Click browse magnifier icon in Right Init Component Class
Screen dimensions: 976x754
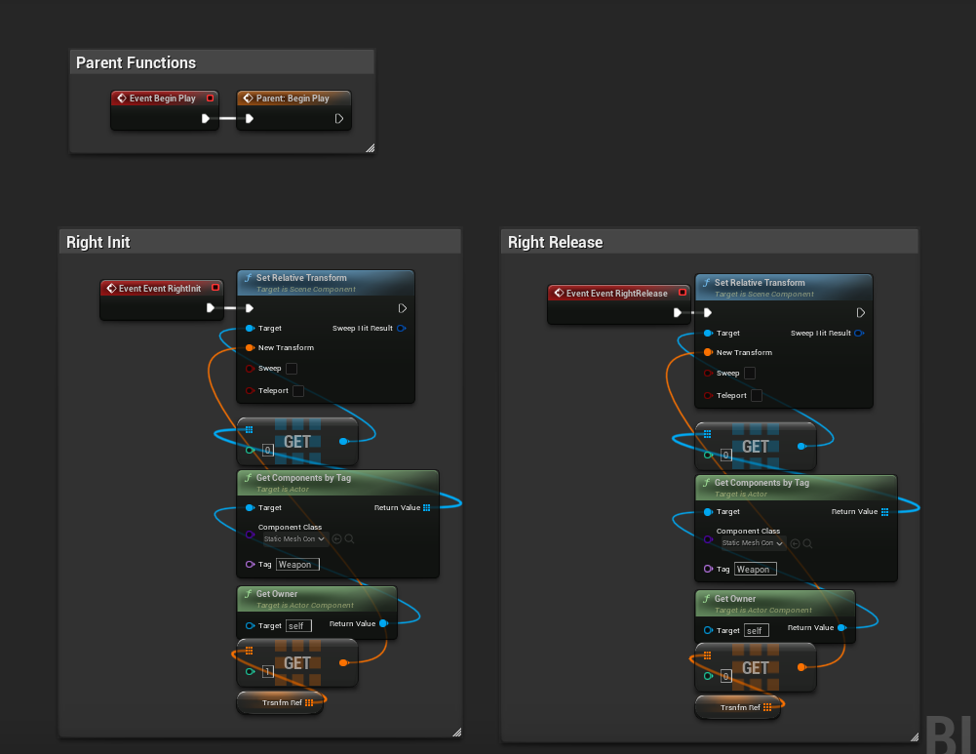click(349, 538)
